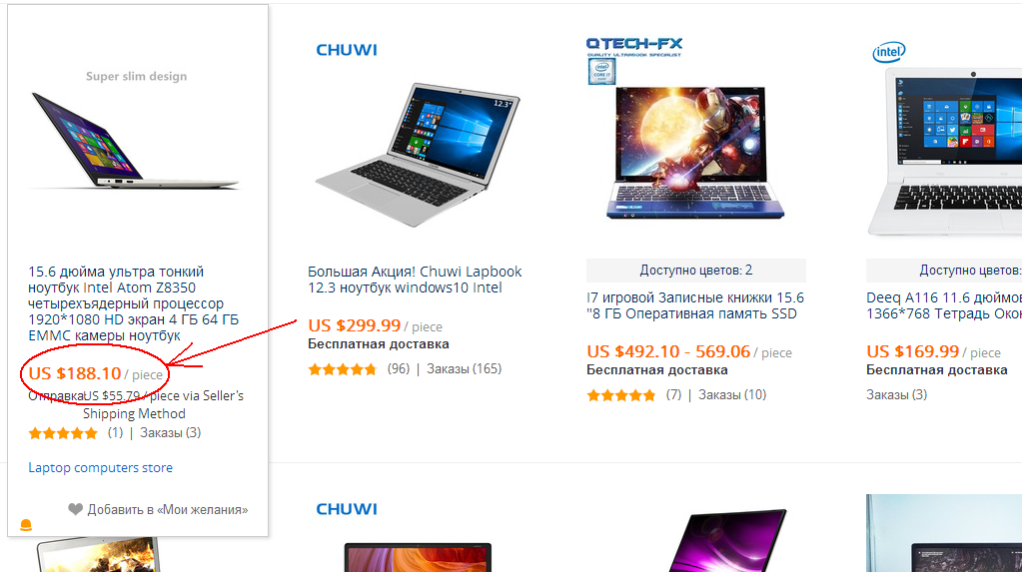Click star rating of I7 gaming laptop

(x=621, y=395)
